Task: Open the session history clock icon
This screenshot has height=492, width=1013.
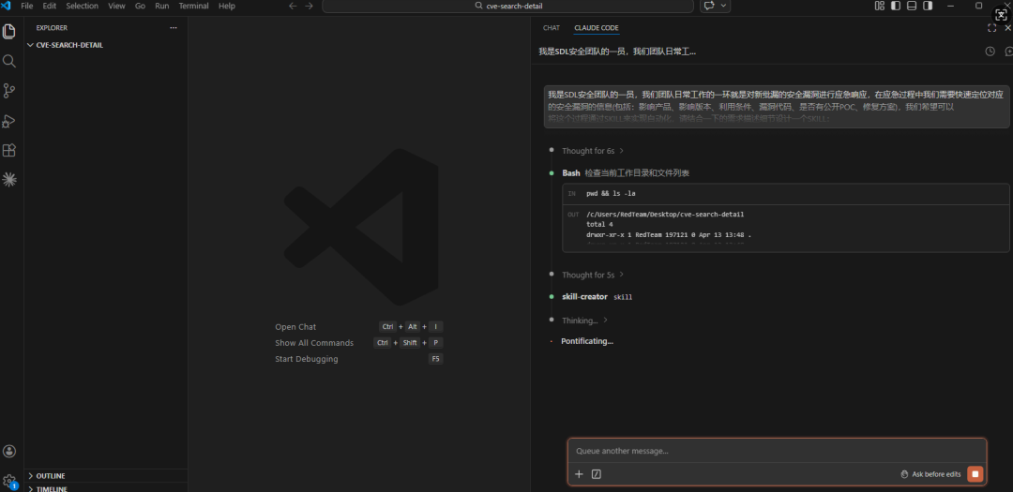Action: coord(990,51)
